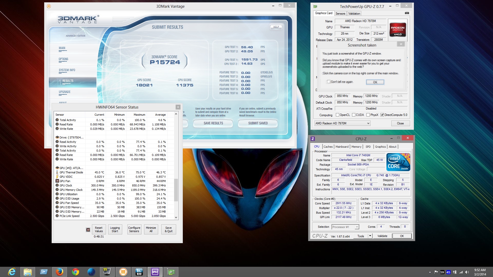Open File Explorer from the taskbar

(27, 272)
